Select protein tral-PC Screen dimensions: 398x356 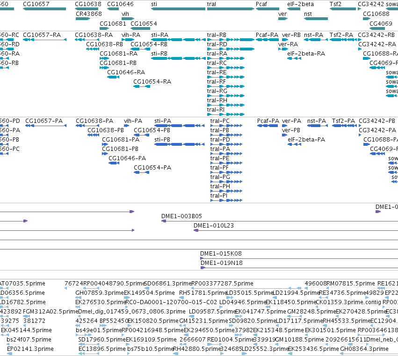tap(226, 126)
